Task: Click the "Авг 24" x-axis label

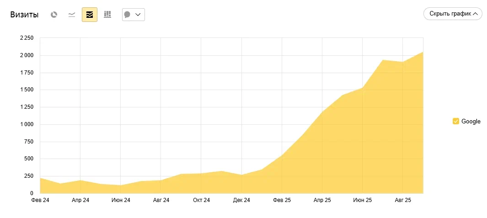Action: tap(161, 200)
